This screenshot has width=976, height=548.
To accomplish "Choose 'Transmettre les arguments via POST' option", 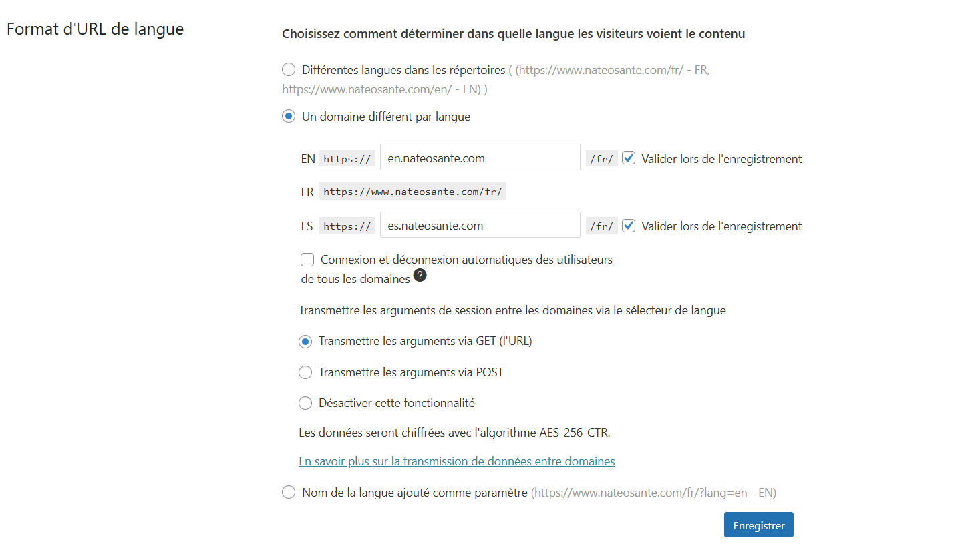I will [x=305, y=372].
